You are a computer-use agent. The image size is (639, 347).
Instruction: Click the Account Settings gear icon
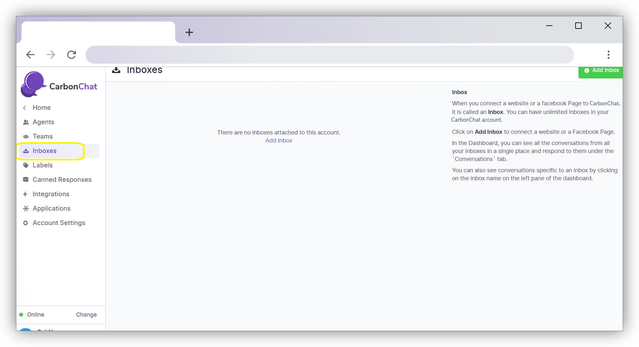pyautogui.click(x=26, y=223)
